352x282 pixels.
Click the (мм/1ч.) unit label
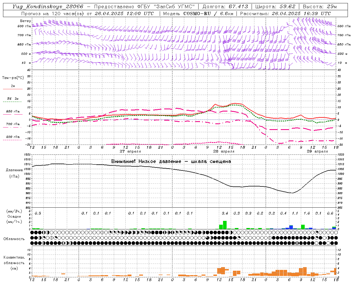(x=14, y=222)
